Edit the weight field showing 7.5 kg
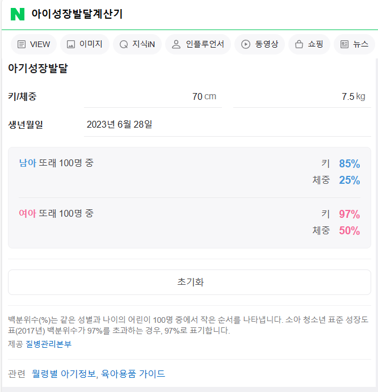The image size is (378, 392). tap(302, 97)
